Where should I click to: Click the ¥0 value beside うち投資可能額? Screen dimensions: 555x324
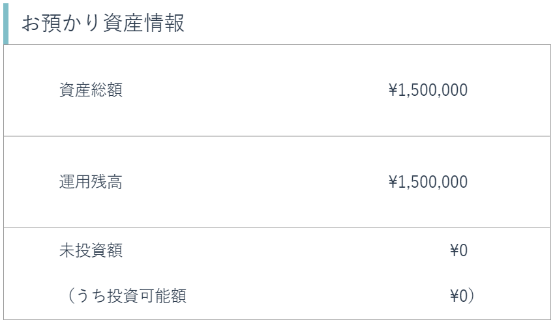tap(458, 296)
